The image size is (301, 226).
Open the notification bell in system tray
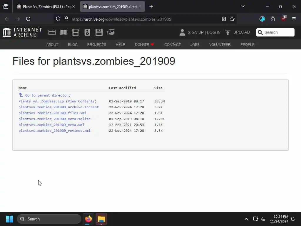(x=293, y=219)
